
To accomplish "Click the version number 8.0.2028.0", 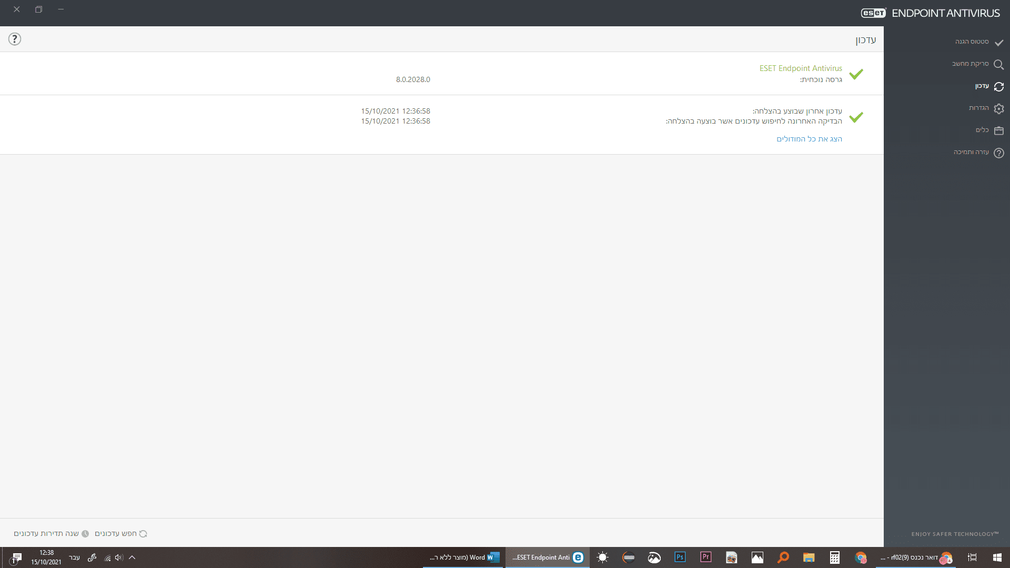I will tap(413, 79).
